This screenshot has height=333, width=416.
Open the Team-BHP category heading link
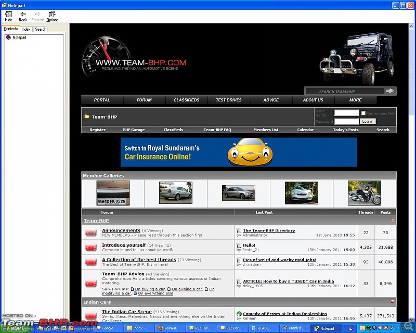[x=96, y=221]
